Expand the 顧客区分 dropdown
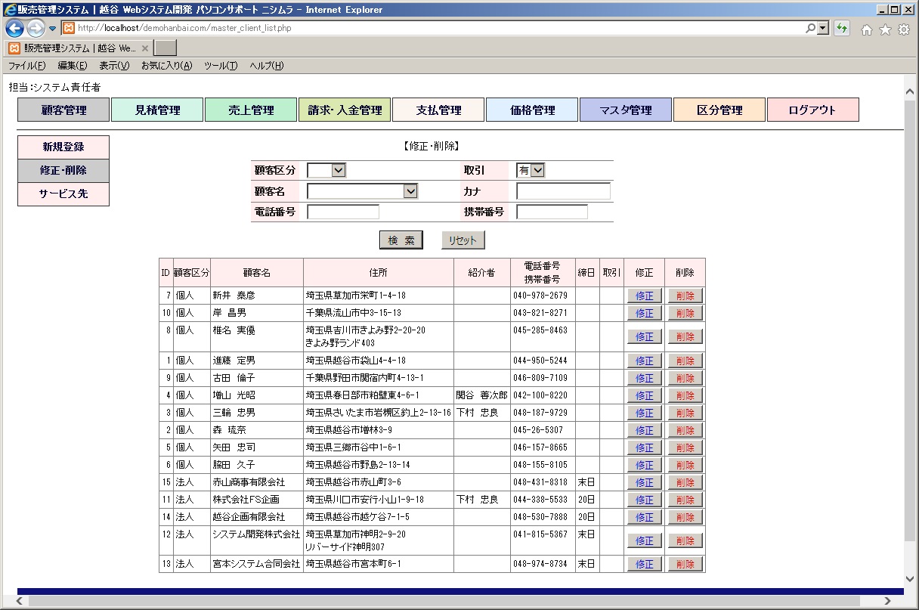 point(338,171)
